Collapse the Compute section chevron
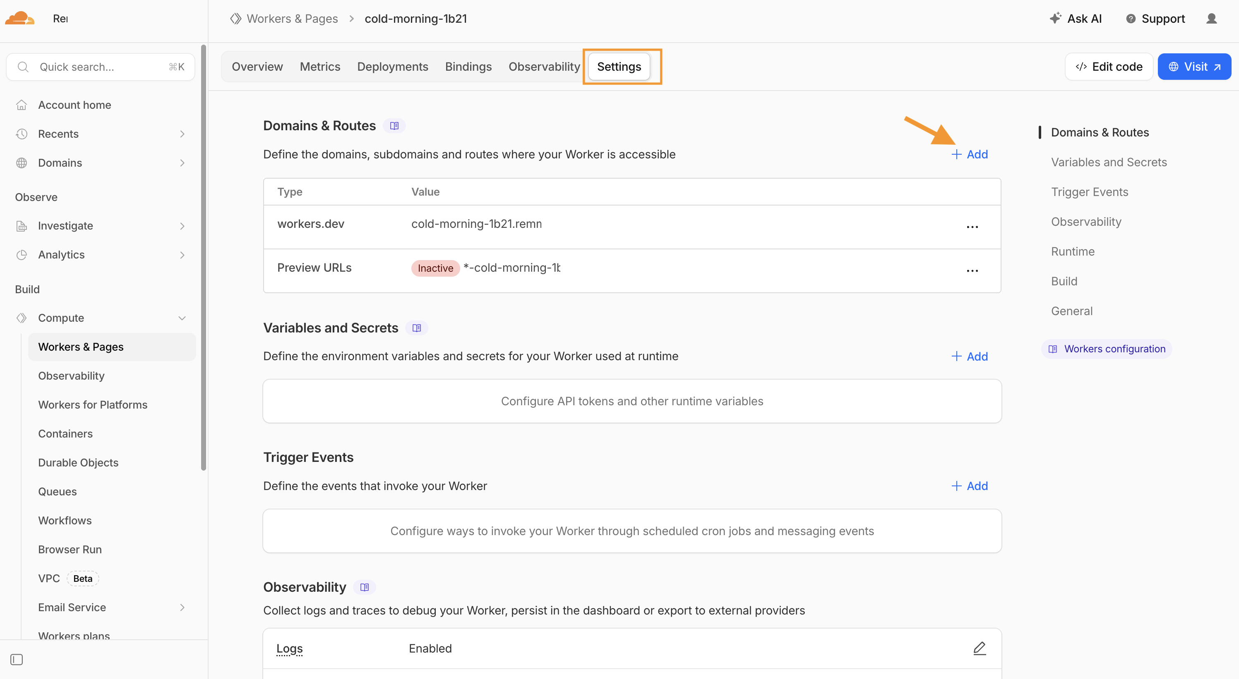 (182, 318)
